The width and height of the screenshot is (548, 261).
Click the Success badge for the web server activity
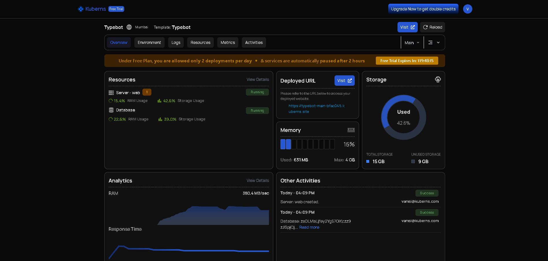coord(427,193)
